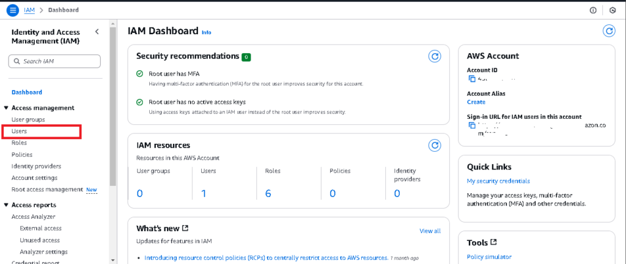The height and width of the screenshot is (264, 626).
Task: Open Account settings in the sidebar
Action: pos(34,177)
